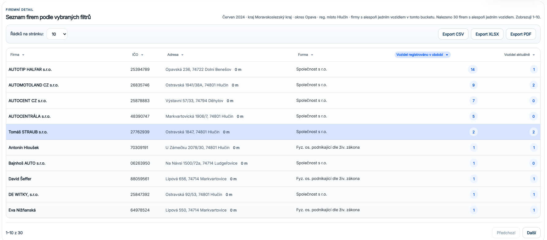
Task: Click IČO value 06263950
Action: 140,163
